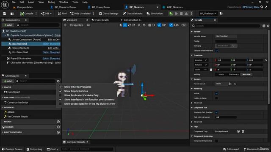The image size is (271, 152).
Task: Toggle scale snapping icon
Action: point(171,25)
